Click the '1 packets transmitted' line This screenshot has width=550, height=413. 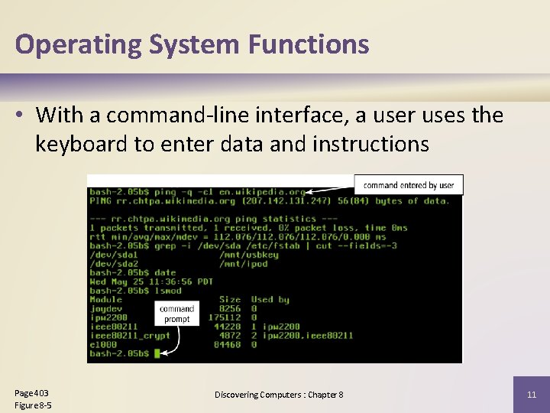pos(249,228)
